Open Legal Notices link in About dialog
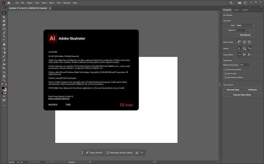Viewport: 264px width, 164px height. 53,104
